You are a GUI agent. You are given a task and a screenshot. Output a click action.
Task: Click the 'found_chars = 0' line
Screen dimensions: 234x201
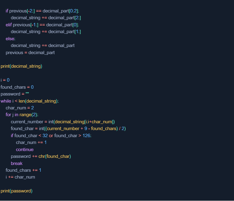click(x=17, y=87)
